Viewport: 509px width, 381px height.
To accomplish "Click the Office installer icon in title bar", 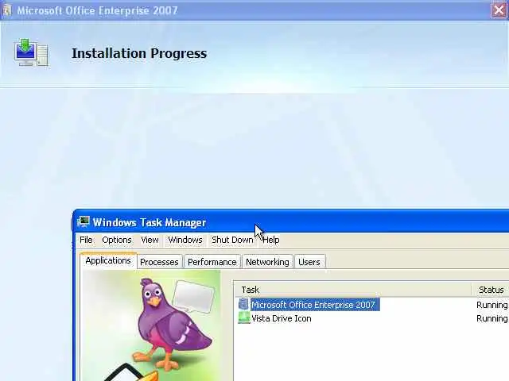I will (7, 10).
